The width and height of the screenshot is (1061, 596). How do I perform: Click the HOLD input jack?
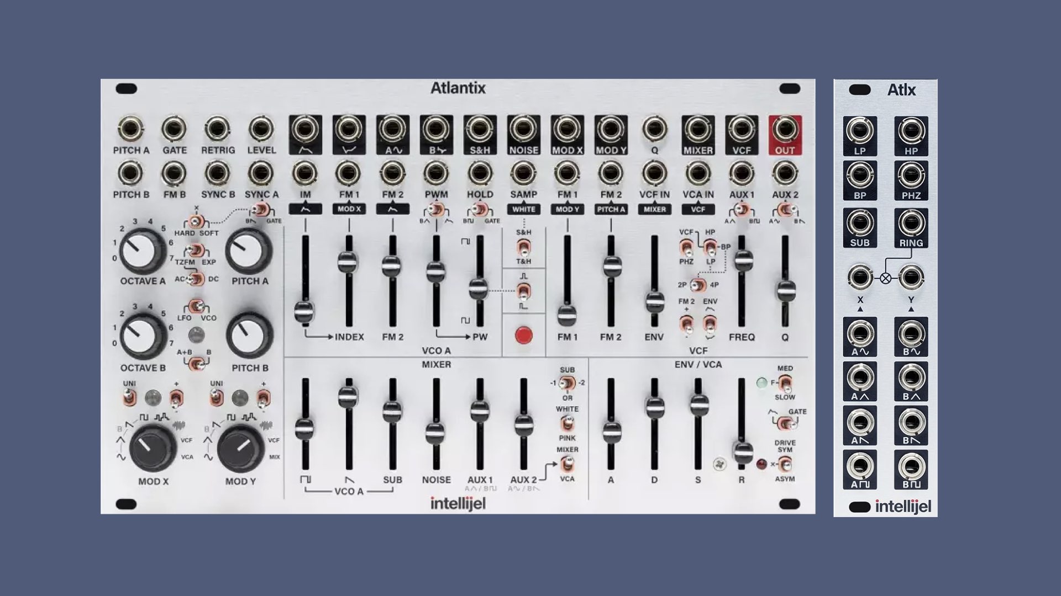(480, 174)
